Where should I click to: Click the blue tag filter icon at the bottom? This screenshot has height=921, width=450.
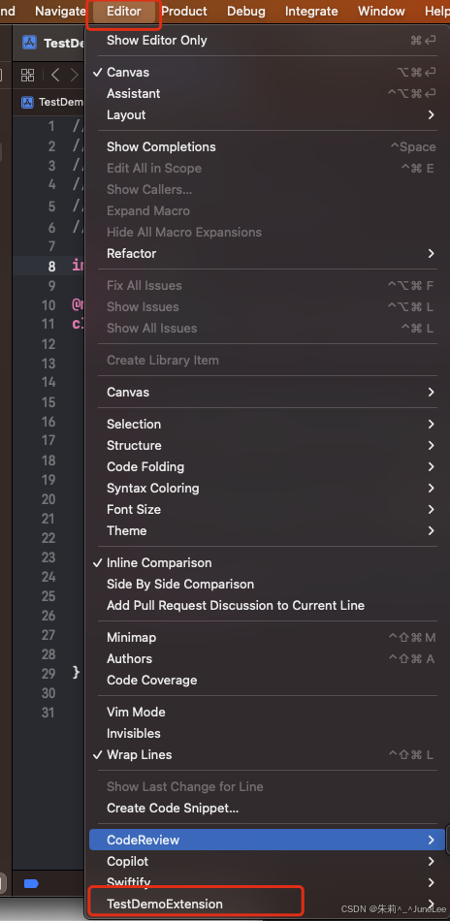pos(30,883)
